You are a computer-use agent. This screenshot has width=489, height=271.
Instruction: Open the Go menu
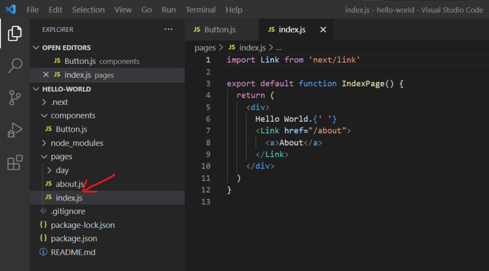click(147, 10)
